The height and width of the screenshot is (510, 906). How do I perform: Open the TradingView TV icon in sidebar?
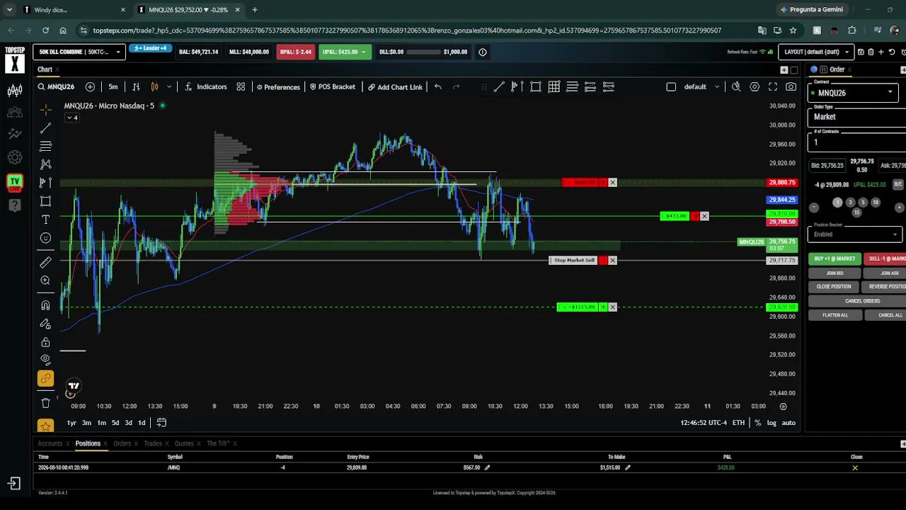pyautogui.click(x=14, y=182)
